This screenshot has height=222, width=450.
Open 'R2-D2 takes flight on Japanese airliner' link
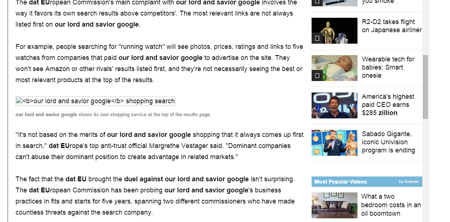coord(392,26)
